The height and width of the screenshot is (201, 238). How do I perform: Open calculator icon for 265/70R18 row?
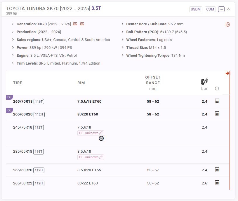click(217, 101)
